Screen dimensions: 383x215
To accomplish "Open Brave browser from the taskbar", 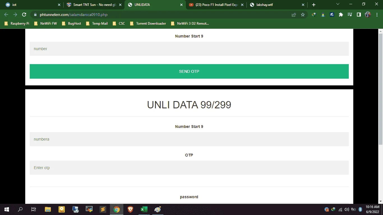I will pos(130,209).
